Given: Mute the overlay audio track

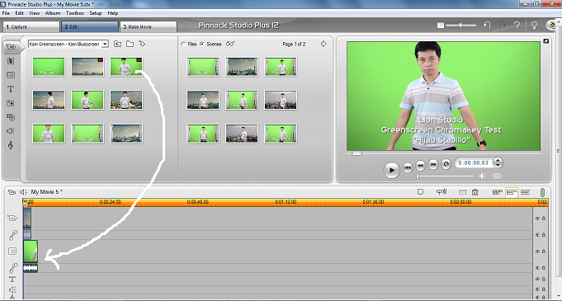Looking at the screenshot, I should click(537, 268).
